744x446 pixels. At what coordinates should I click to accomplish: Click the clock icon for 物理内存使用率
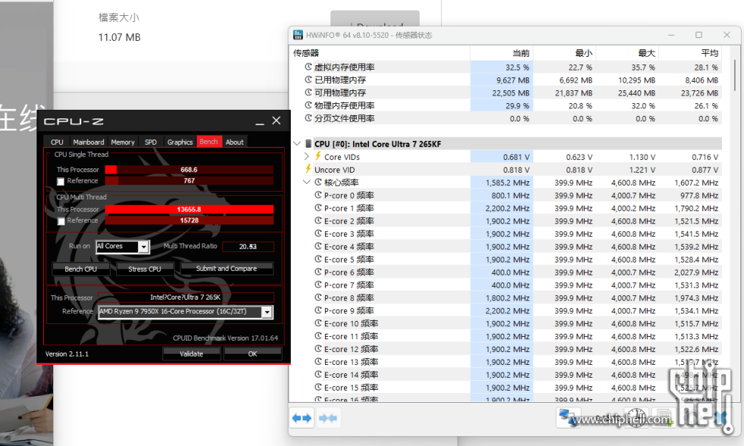tap(308, 105)
